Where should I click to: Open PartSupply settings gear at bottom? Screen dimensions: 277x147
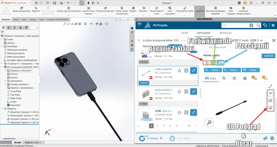coord(272,138)
